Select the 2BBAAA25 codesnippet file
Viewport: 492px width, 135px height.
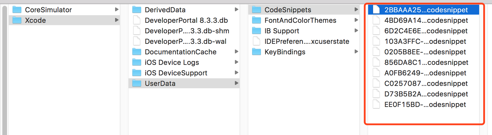(424, 10)
